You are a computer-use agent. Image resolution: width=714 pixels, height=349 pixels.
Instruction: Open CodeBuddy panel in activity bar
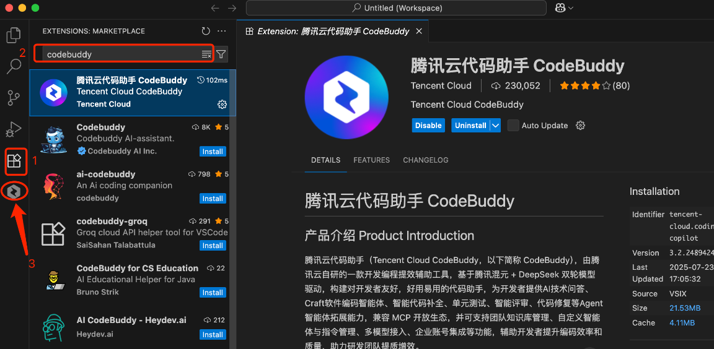pos(15,191)
